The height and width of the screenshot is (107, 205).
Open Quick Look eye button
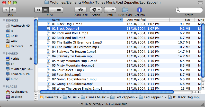tap(81, 10)
